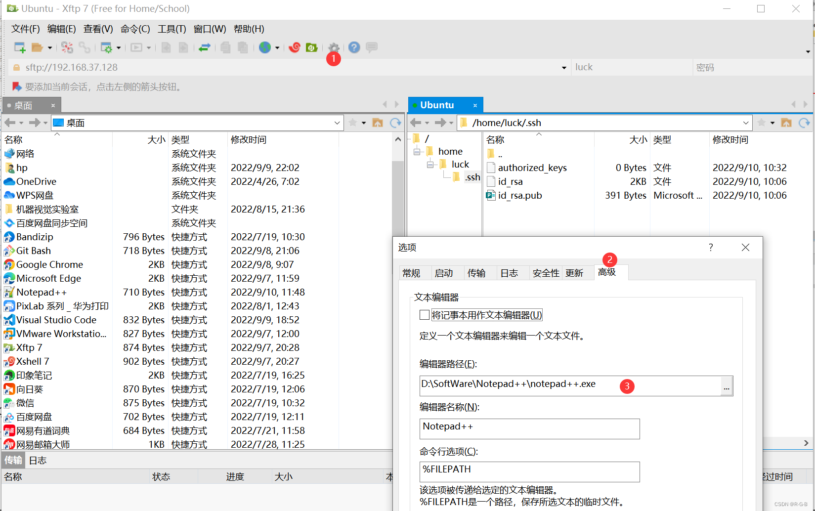Screen dimensions: 815x511
Task: Open the local back-history dropdown arrow
Action: click(x=21, y=123)
